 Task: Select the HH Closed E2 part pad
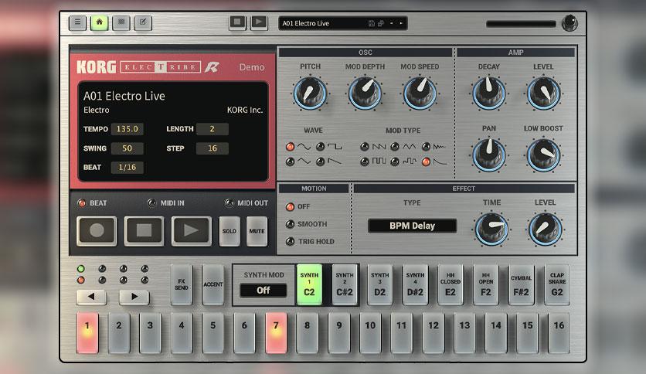[x=450, y=284]
